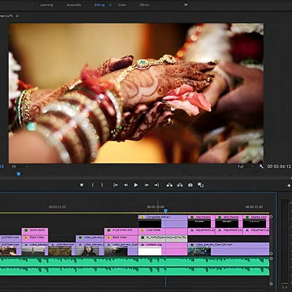
Task: Click the program monitor playhead marker
Action: pyautogui.click(x=19, y=174)
